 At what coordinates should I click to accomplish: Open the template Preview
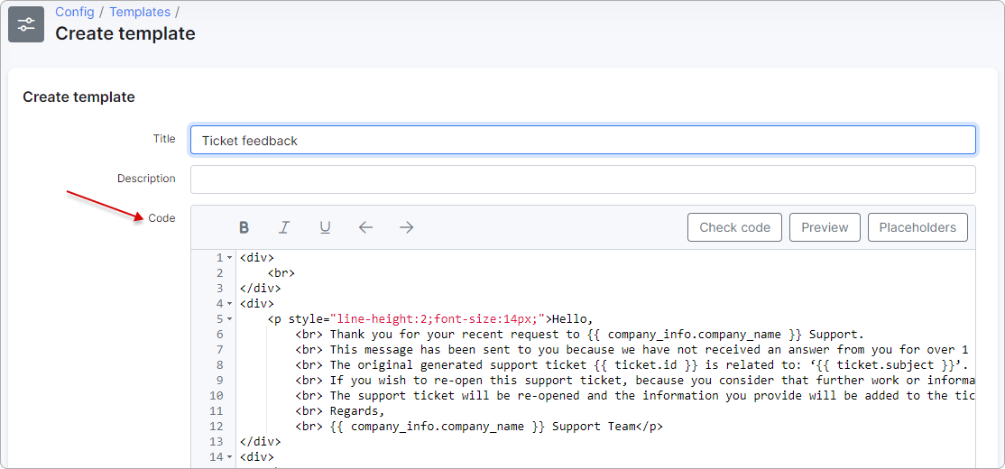point(825,227)
